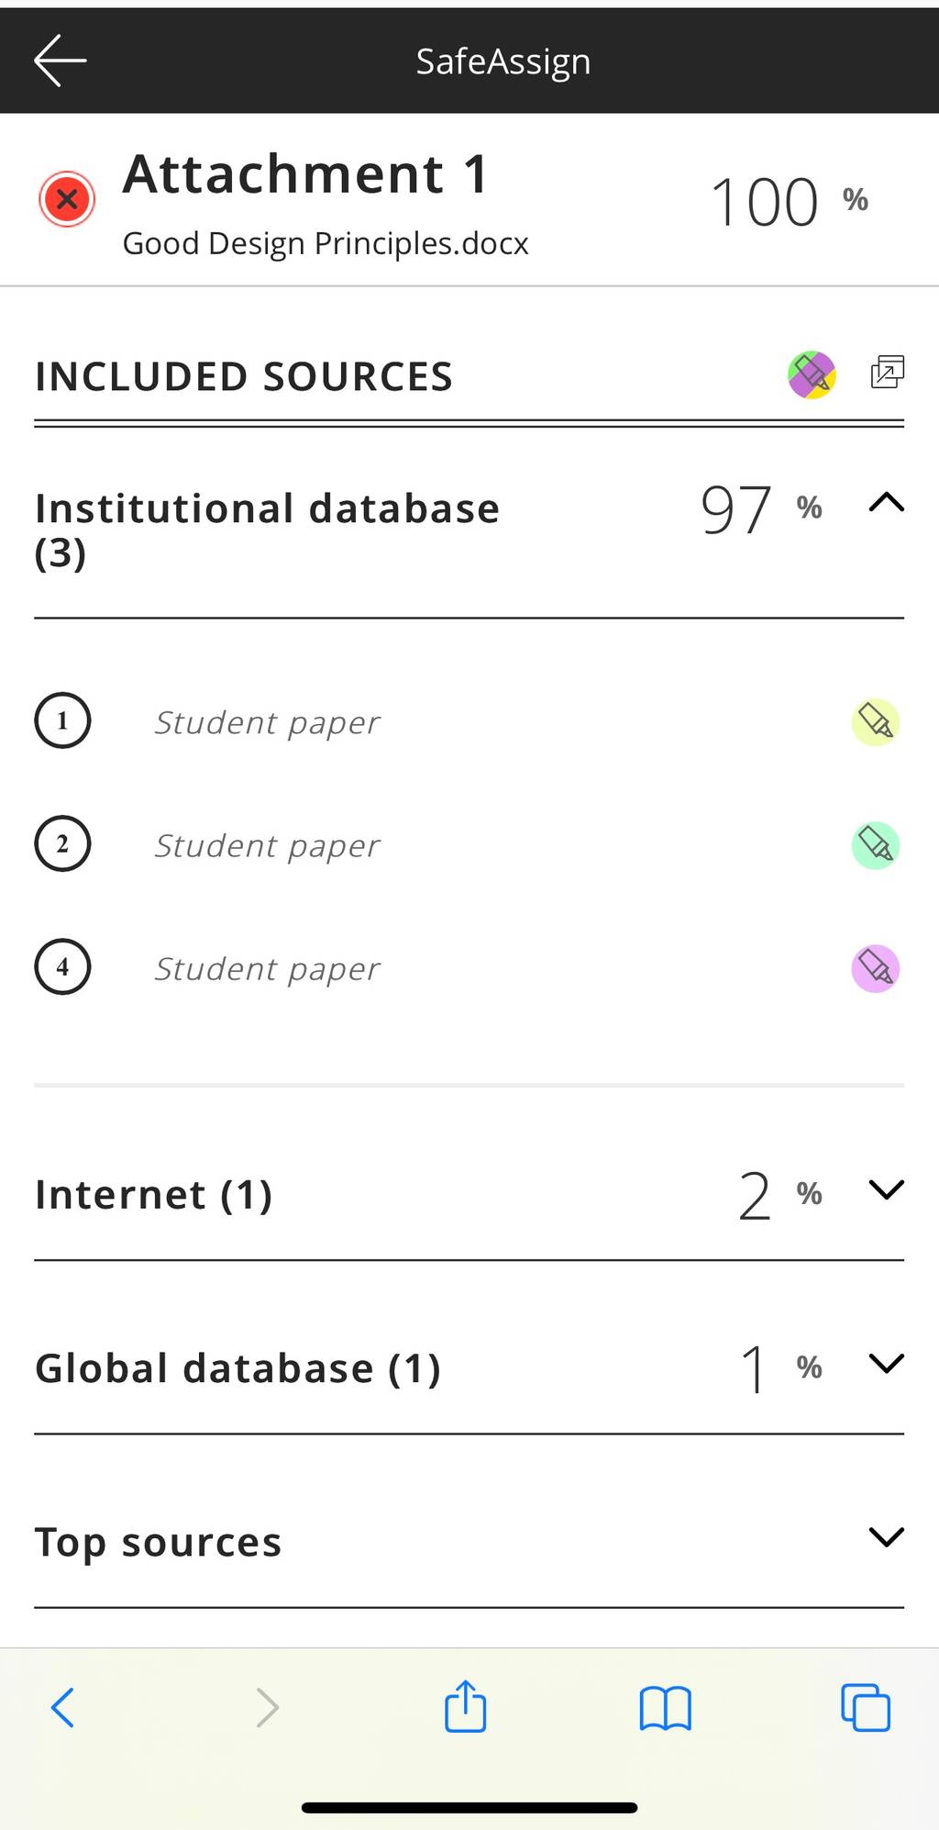Toggle green highlight for Student paper 2
This screenshot has width=939, height=1830.
[x=876, y=845]
